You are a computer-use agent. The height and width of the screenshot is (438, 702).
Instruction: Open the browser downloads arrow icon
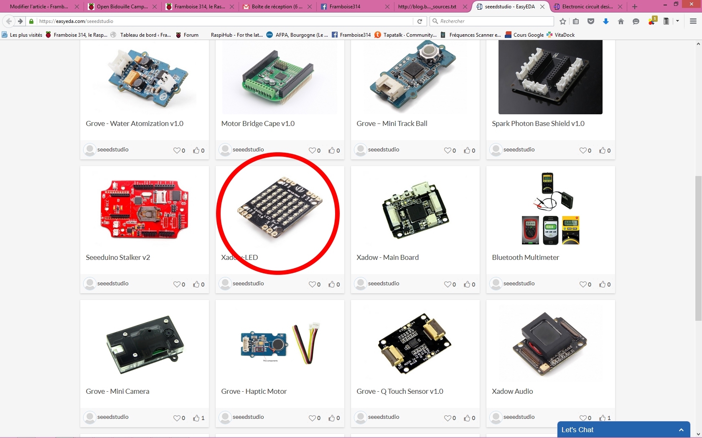606,21
